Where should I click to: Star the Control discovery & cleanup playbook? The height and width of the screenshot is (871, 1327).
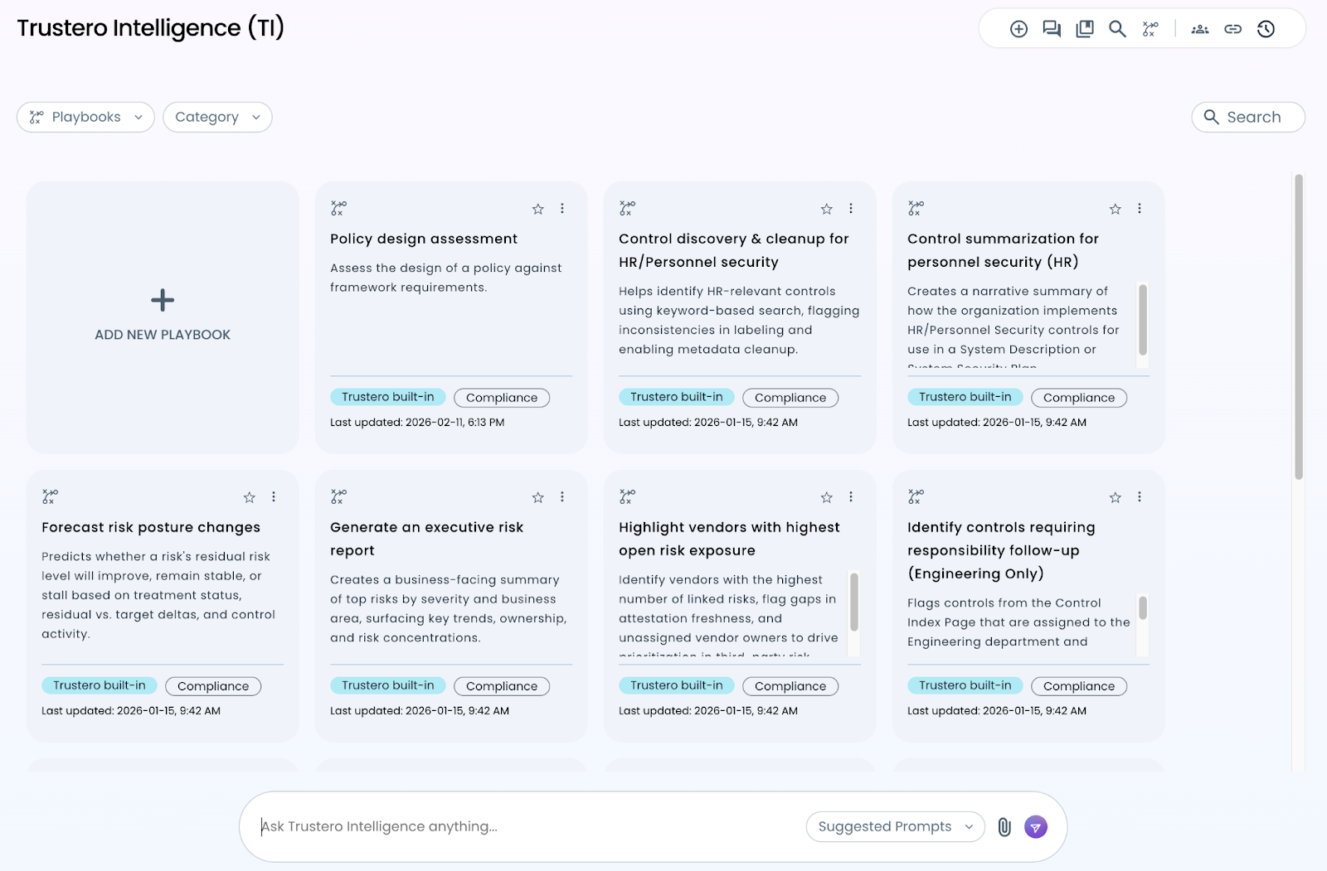827,209
